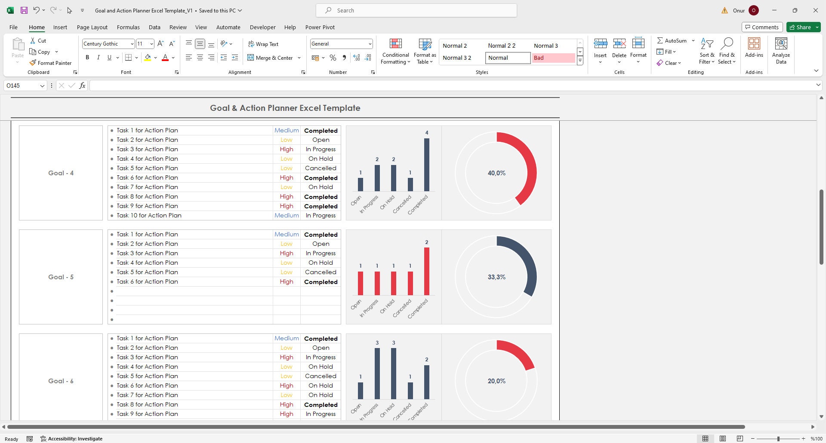Select the Format Painter tool
Viewport: 826px width, 443px height.
click(50, 63)
